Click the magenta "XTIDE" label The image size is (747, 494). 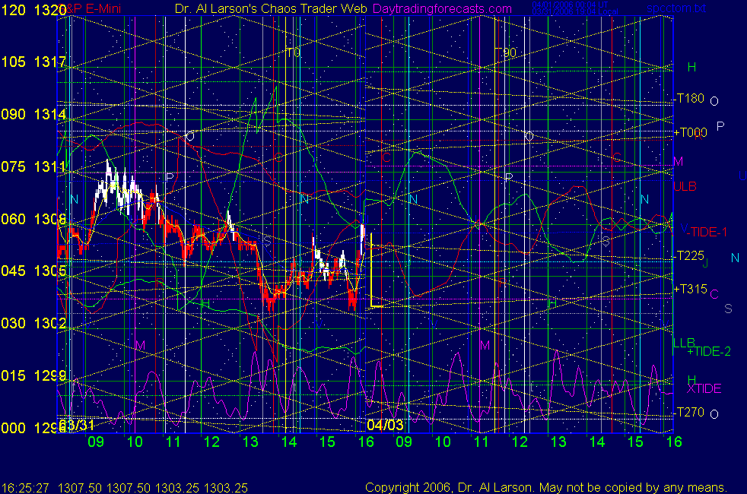[x=704, y=388]
